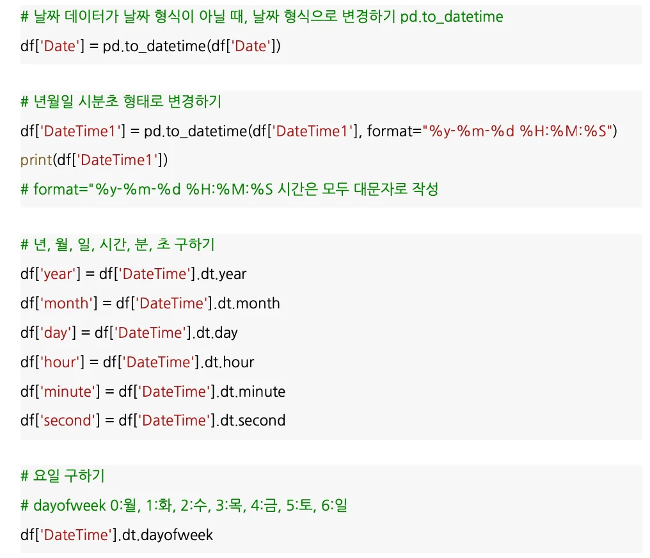Image resolution: width=650 pixels, height=558 pixels.
Task: Click the .dt.dayofweek accessor in the last line
Action: 168,535
